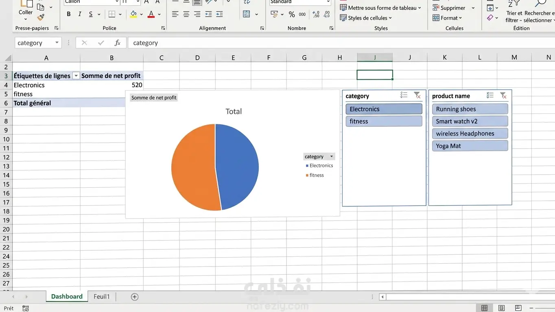The width and height of the screenshot is (555, 312).
Task: Click the Fill down icon in Édition
Action: [490, 8]
